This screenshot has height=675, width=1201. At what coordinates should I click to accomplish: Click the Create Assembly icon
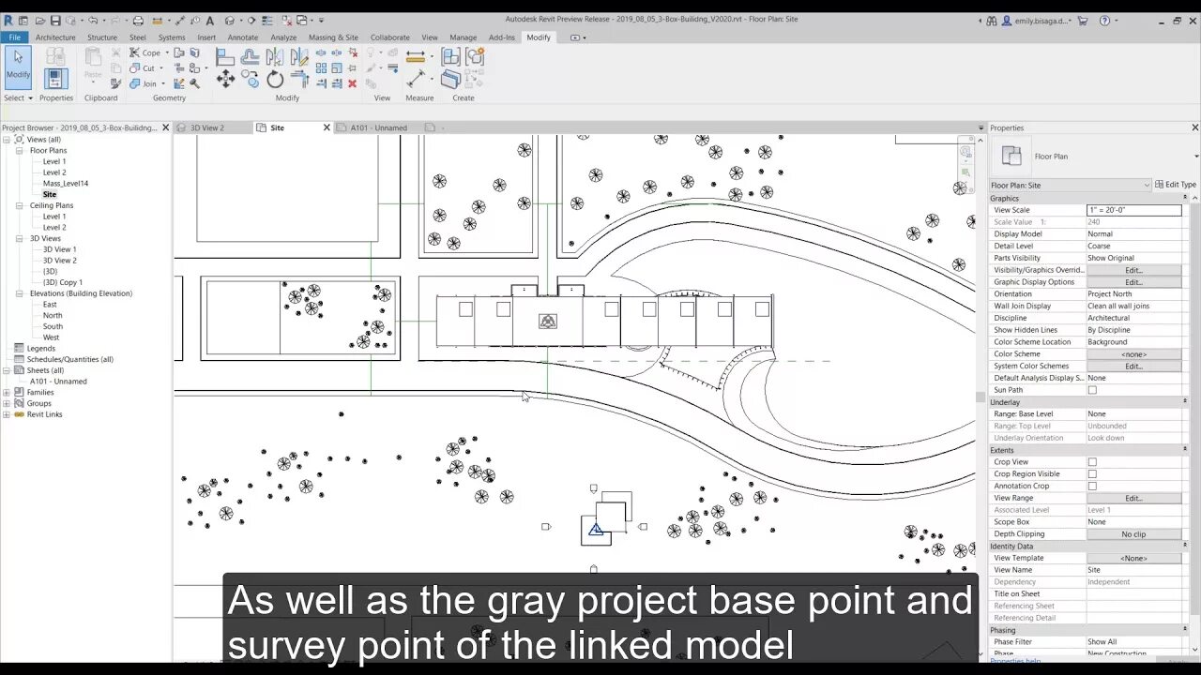[x=450, y=56]
